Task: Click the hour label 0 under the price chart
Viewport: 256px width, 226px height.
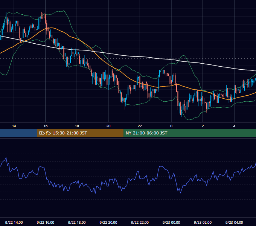Action: 171,126
